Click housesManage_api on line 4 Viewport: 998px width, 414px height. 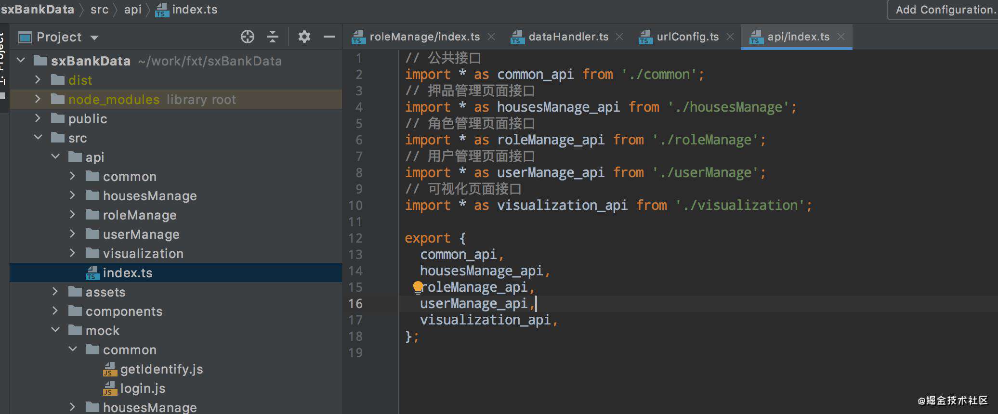558,107
